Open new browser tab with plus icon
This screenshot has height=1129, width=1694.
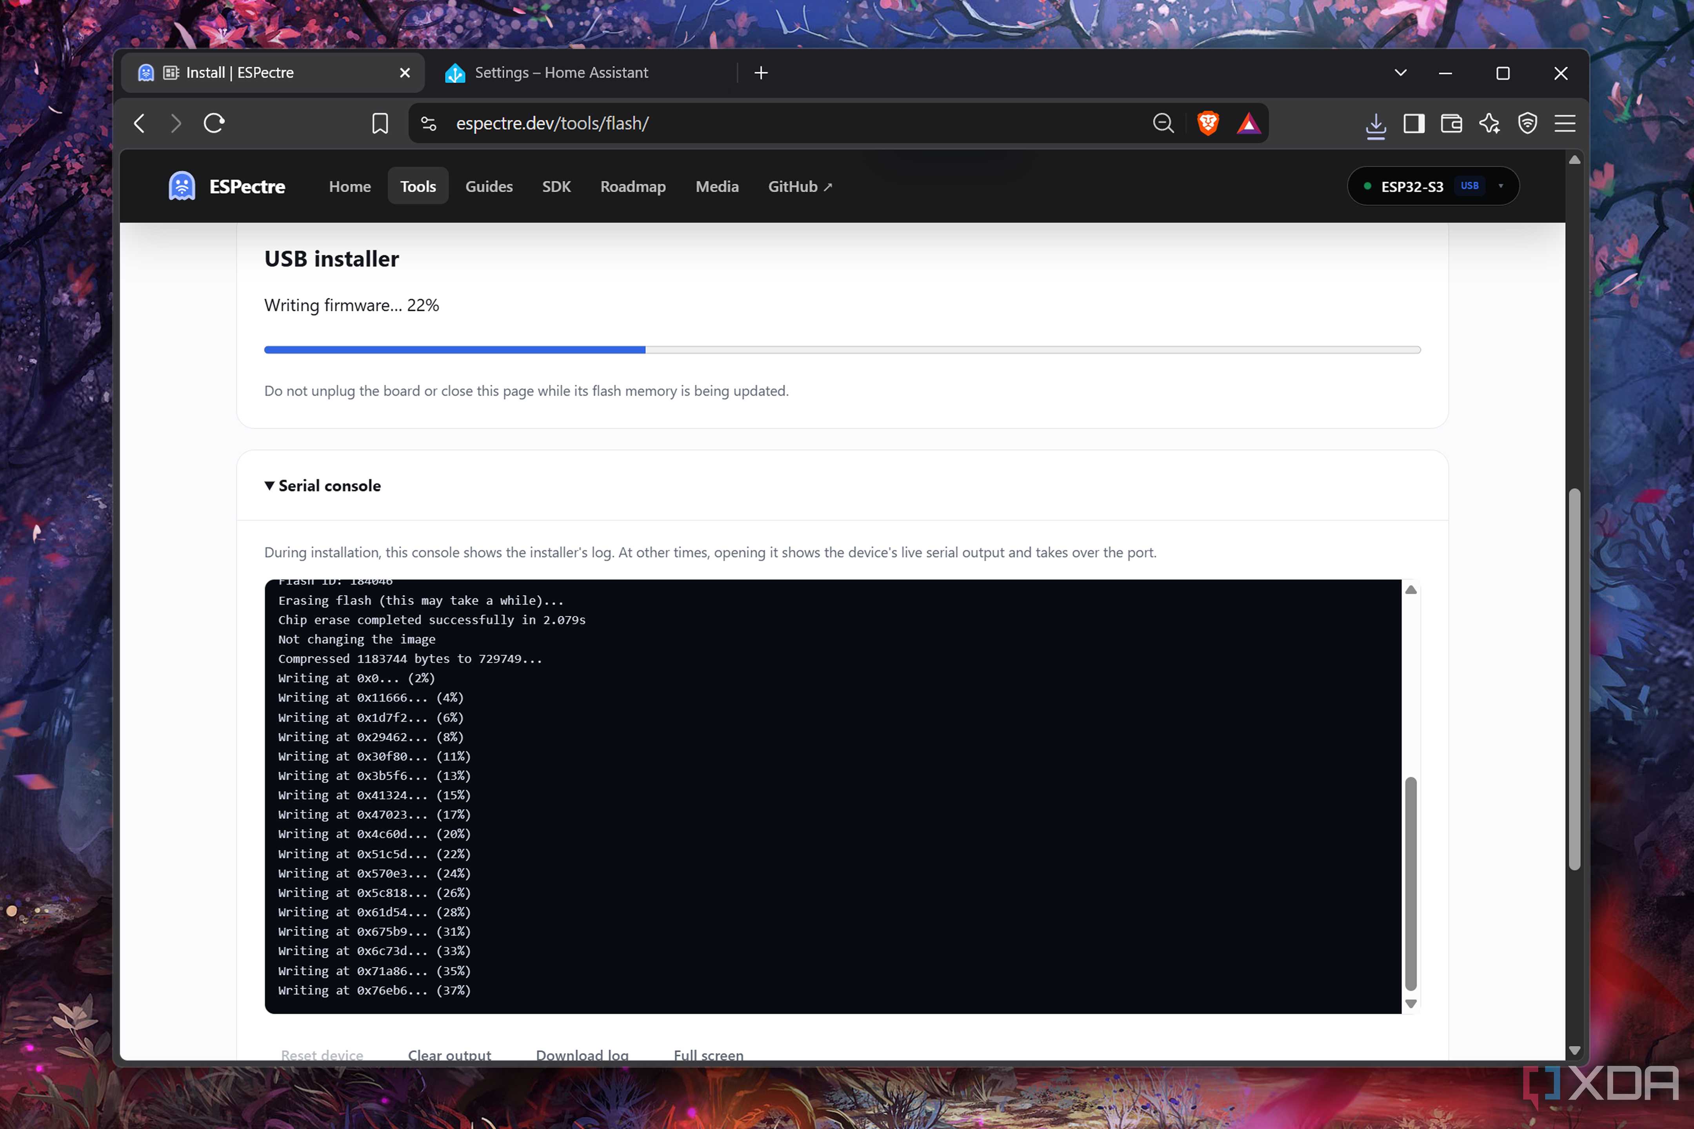click(761, 73)
